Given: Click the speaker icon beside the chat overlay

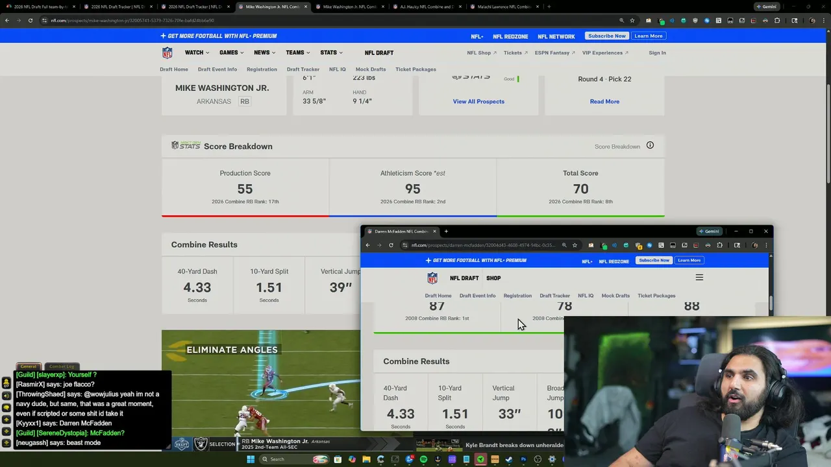Looking at the screenshot, I should point(6,395).
